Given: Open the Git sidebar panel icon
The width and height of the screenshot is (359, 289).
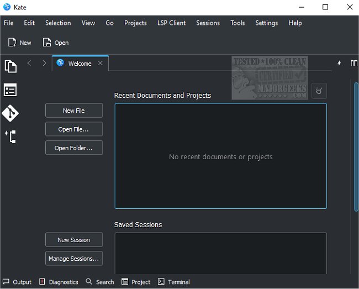Looking at the screenshot, I should coord(10,113).
